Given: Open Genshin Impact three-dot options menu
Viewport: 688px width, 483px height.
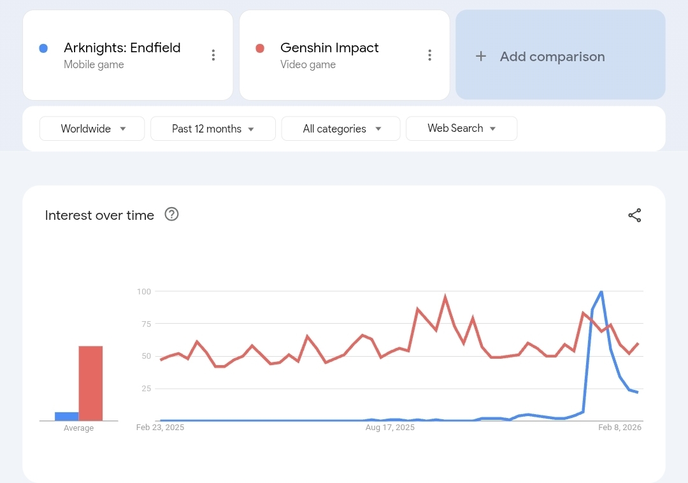Looking at the screenshot, I should point(430,55).
